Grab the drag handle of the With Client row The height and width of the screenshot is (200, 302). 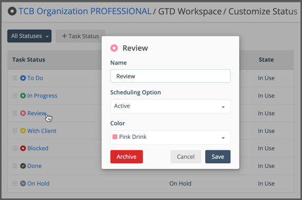pyautogui.click(x=15, y=131)
